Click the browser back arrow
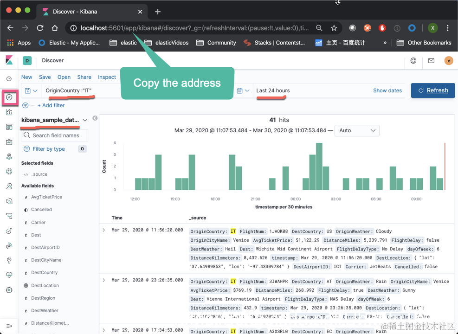 click(10, 28)
